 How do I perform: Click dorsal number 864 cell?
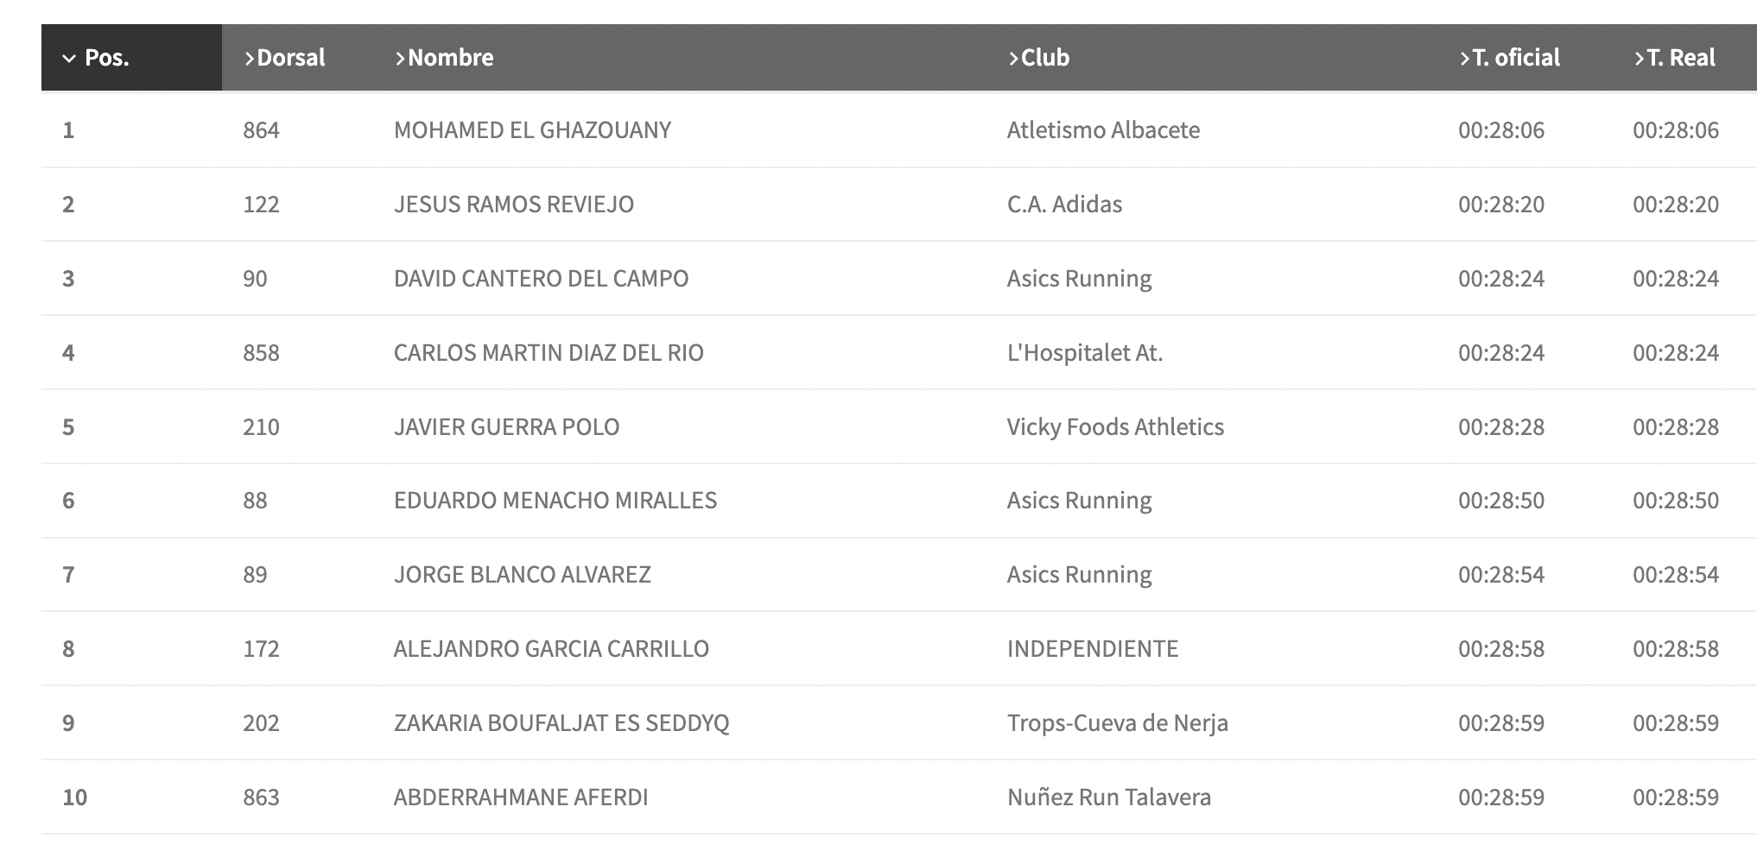pos(261,130)
